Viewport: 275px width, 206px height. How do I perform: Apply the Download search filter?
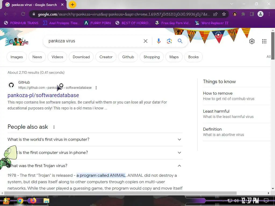81,57
